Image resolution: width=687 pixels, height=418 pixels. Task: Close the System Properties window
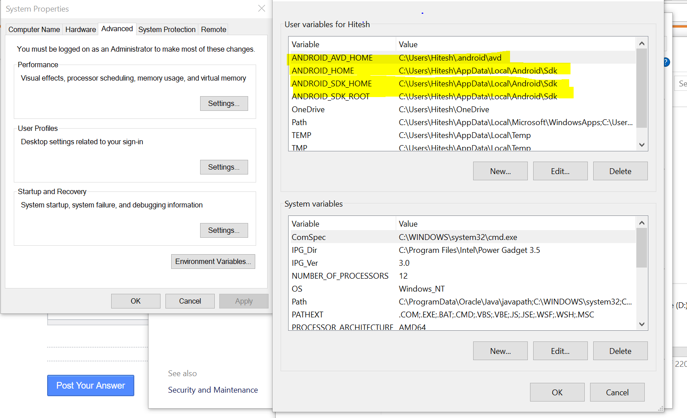[x=261, y=8]
